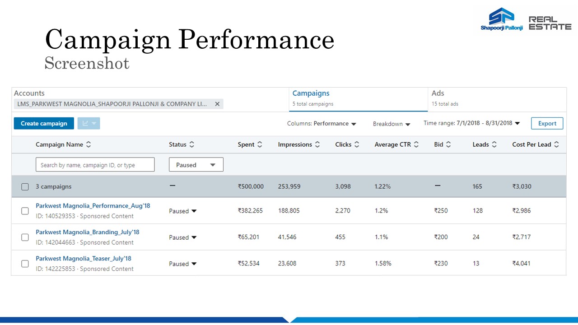Sort by Campaign Name column arrows
Viewport: 578px width, 325px height.
pos(89,145)
